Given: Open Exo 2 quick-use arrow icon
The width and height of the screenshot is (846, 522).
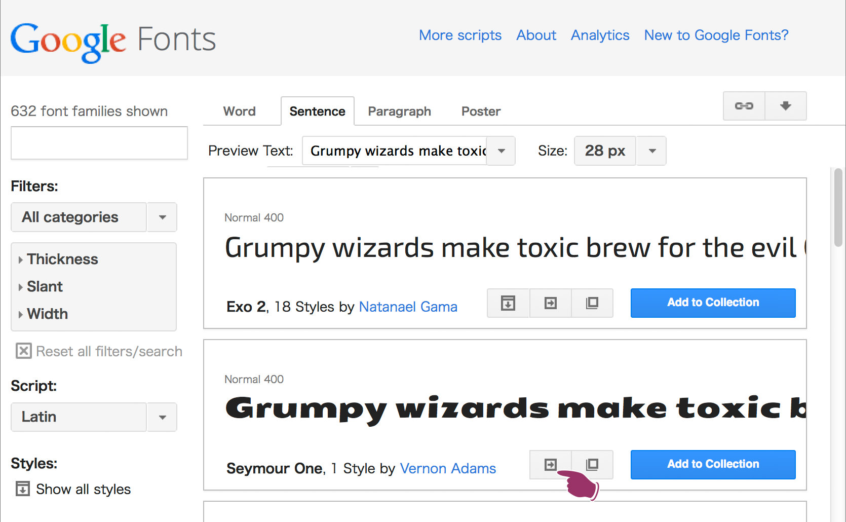Looking at the screenshot, I should [x=550, y=303].
